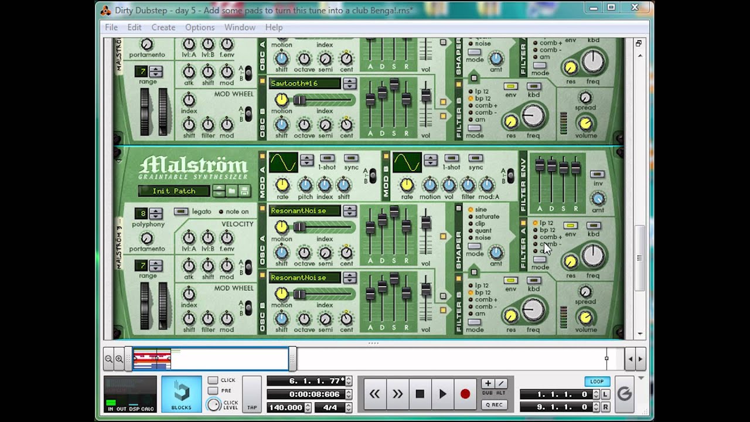Click the Tap tempo button
This screenshot has width=750, height=422.
click(x=252, y=394)
